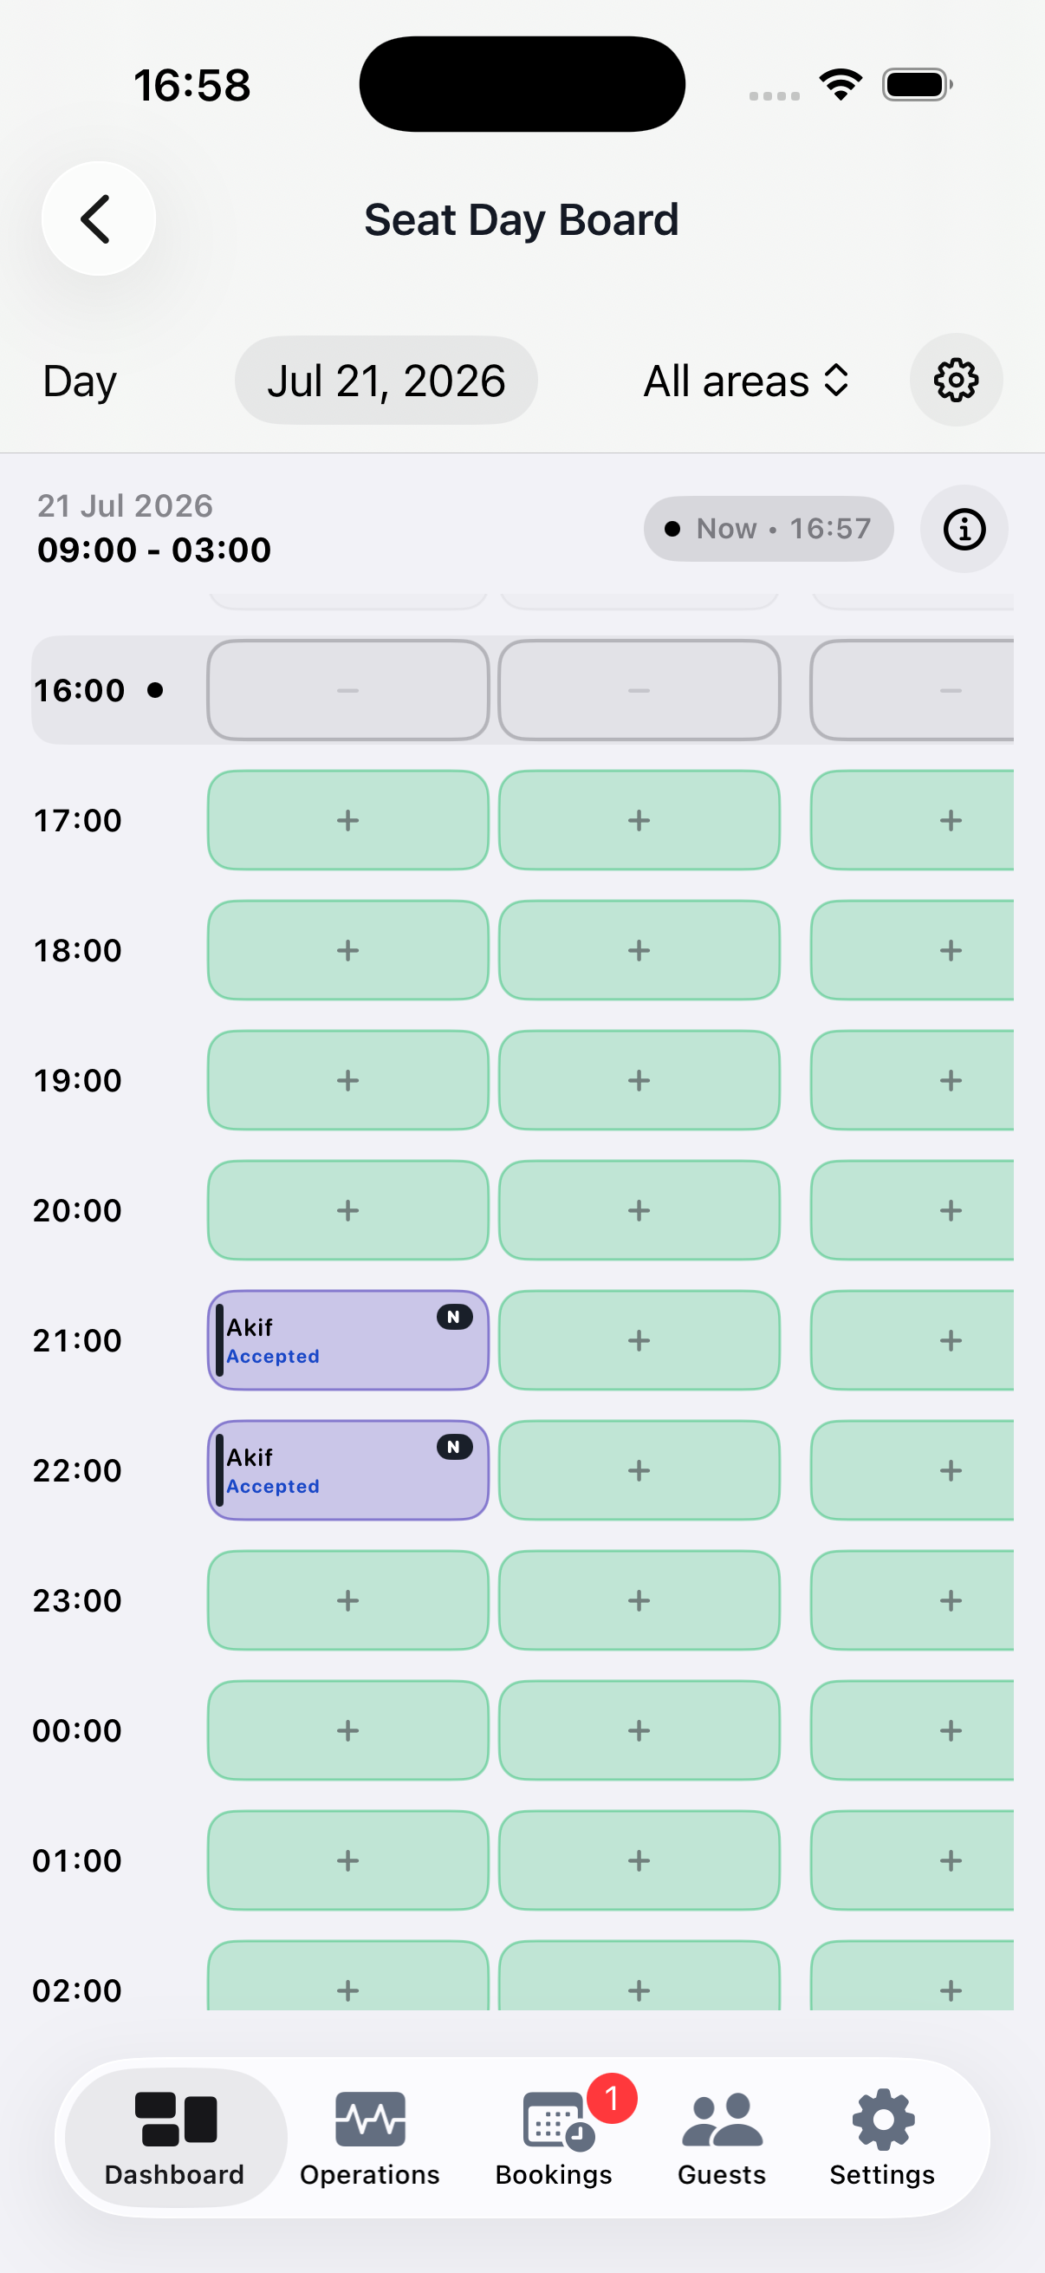Add booking in second seat at 21:00
Screen dimensions: 1045x2273
(x=639, y=1340)
